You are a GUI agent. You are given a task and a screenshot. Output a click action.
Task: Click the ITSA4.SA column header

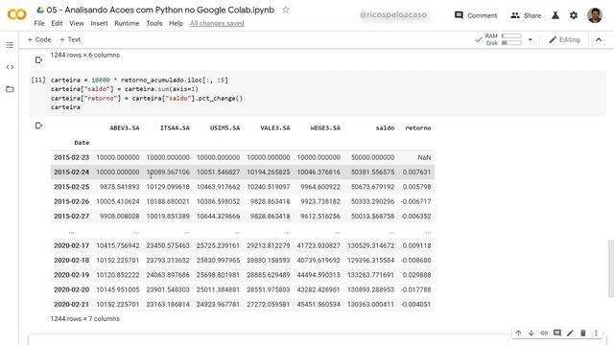175,127
